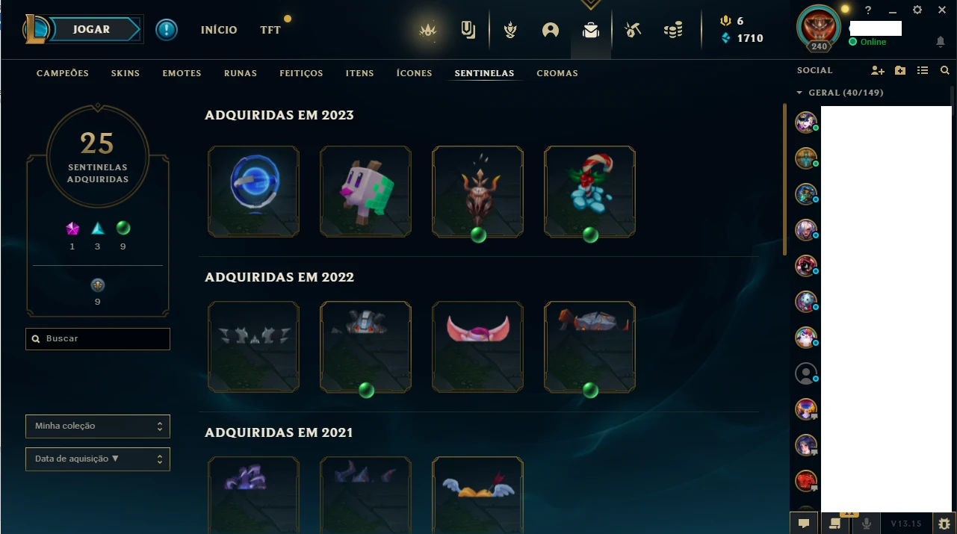Open the Data de aquisição sort dropdown
Image resolution: width=957 pixels, height=534 pixels.
pos(98,459)
